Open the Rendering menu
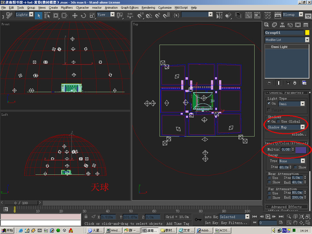 click(148, 7)
